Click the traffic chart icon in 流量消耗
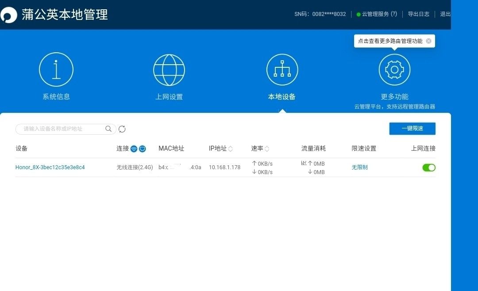The height and width of the screenshot is (291, 478). pyautogui.click(x=304, y=163)
